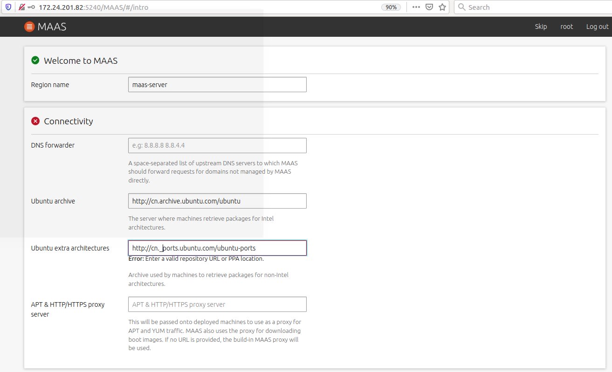Click the 'packages for Intel architectures' help text
Viewport: 612px width, 372px height.
(201, 223)
